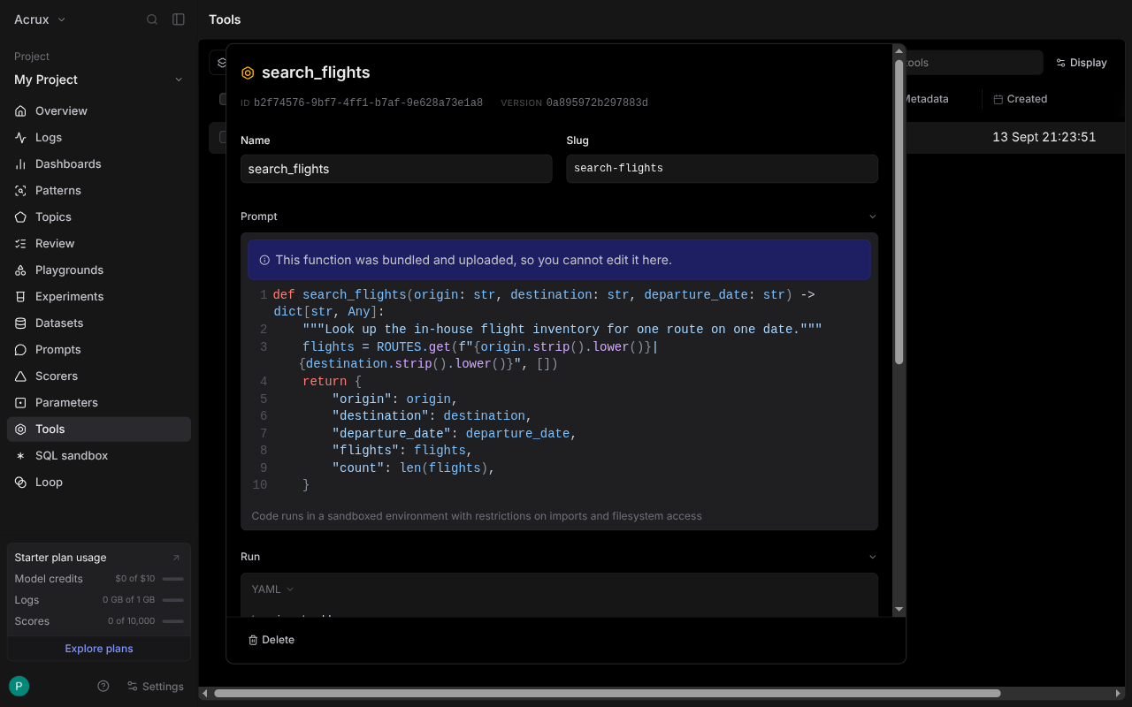Screen dimensions: 1132x707
Task: Click the Created column header
Action: tap(1021, 99)
